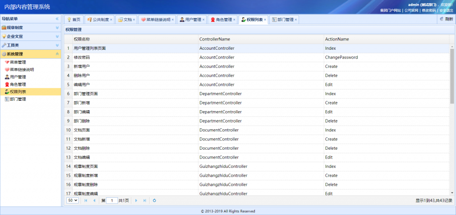Expand the 规章制度 sidebar section
The height and width of the screenshot is (215, 456).
point(57,28)
